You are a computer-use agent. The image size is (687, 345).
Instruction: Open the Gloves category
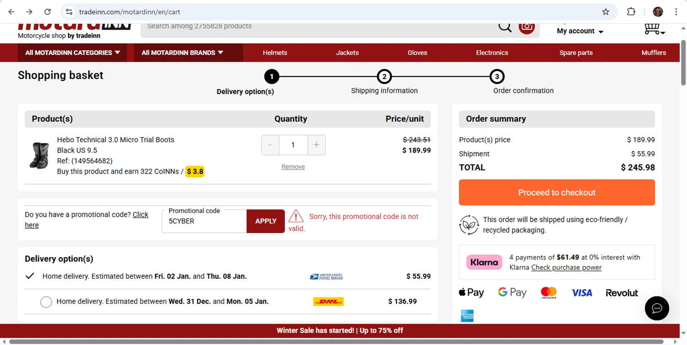pos(417,53)
